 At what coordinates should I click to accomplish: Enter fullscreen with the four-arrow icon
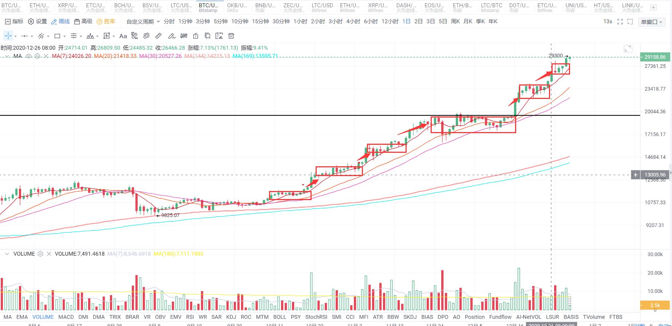620,22
